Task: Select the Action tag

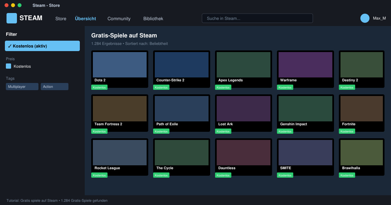Action: point(54,87)
